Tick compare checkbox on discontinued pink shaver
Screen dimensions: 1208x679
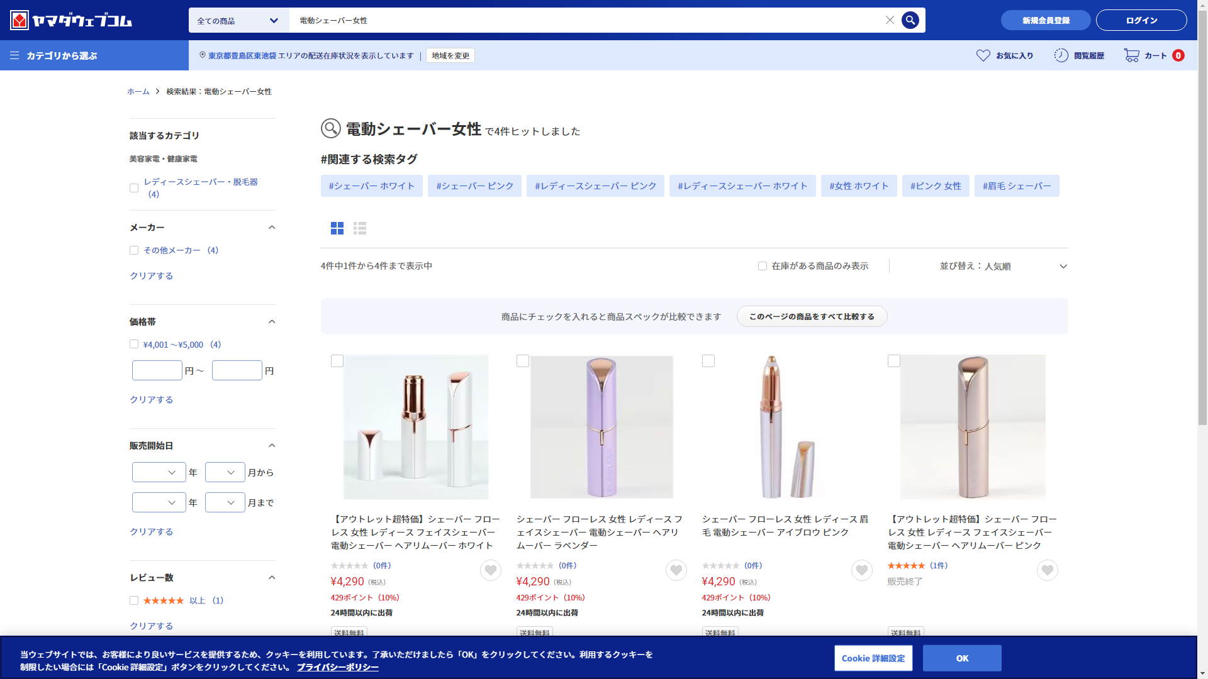(894, 361)
